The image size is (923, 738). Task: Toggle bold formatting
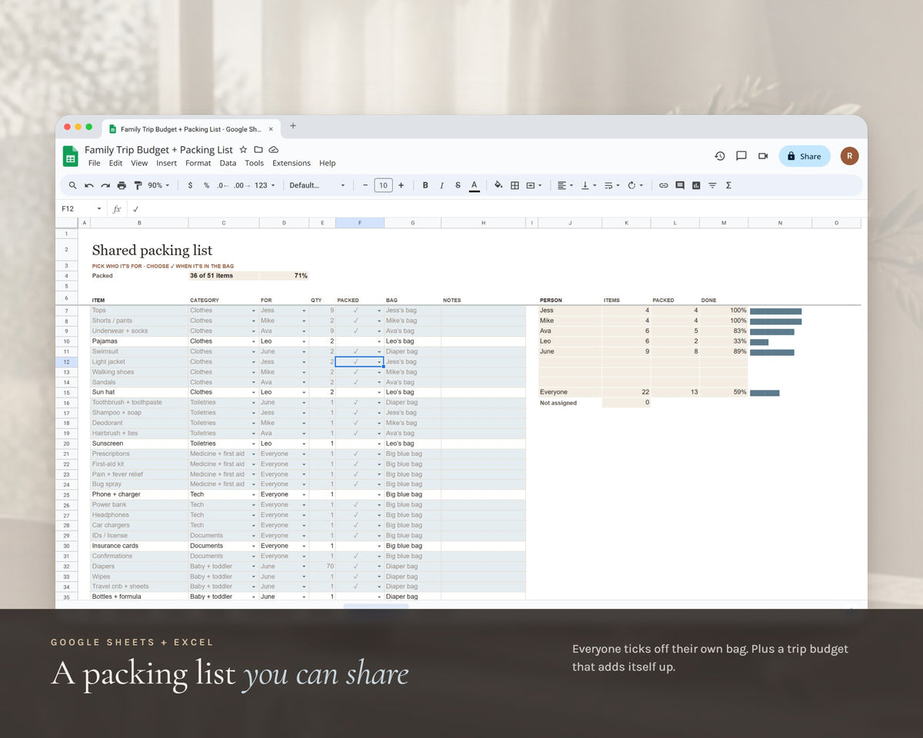click(x=425, y=185)
